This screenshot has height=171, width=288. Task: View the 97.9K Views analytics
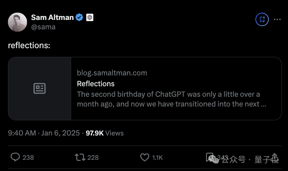(x=104, y=133)
